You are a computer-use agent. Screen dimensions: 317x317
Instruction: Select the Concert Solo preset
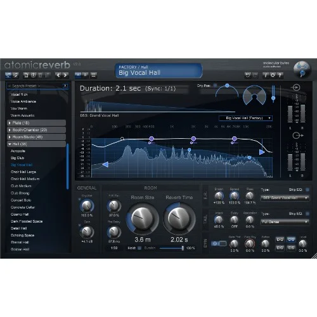[21, 200]
